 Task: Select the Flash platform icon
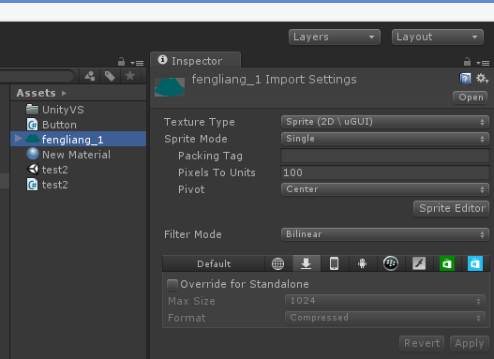(419, 263)
